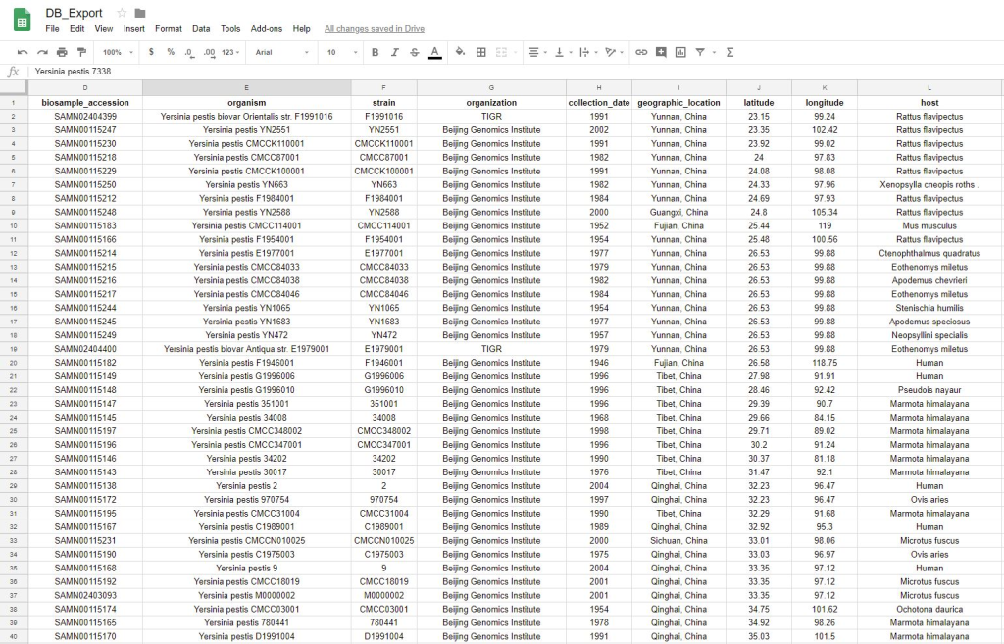Star the DB_Export spreadsheet
The width and height of the screenshot is (1004, 644).
123,13
